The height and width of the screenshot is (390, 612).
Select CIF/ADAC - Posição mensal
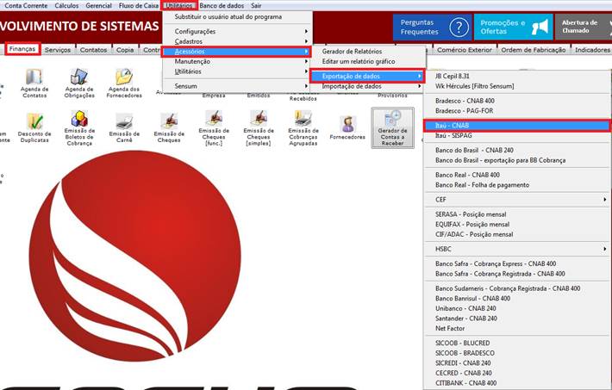(x=517, y=234)
